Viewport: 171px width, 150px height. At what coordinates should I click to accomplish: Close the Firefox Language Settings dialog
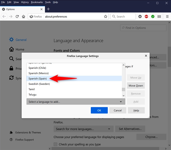(x=146, y=56)
